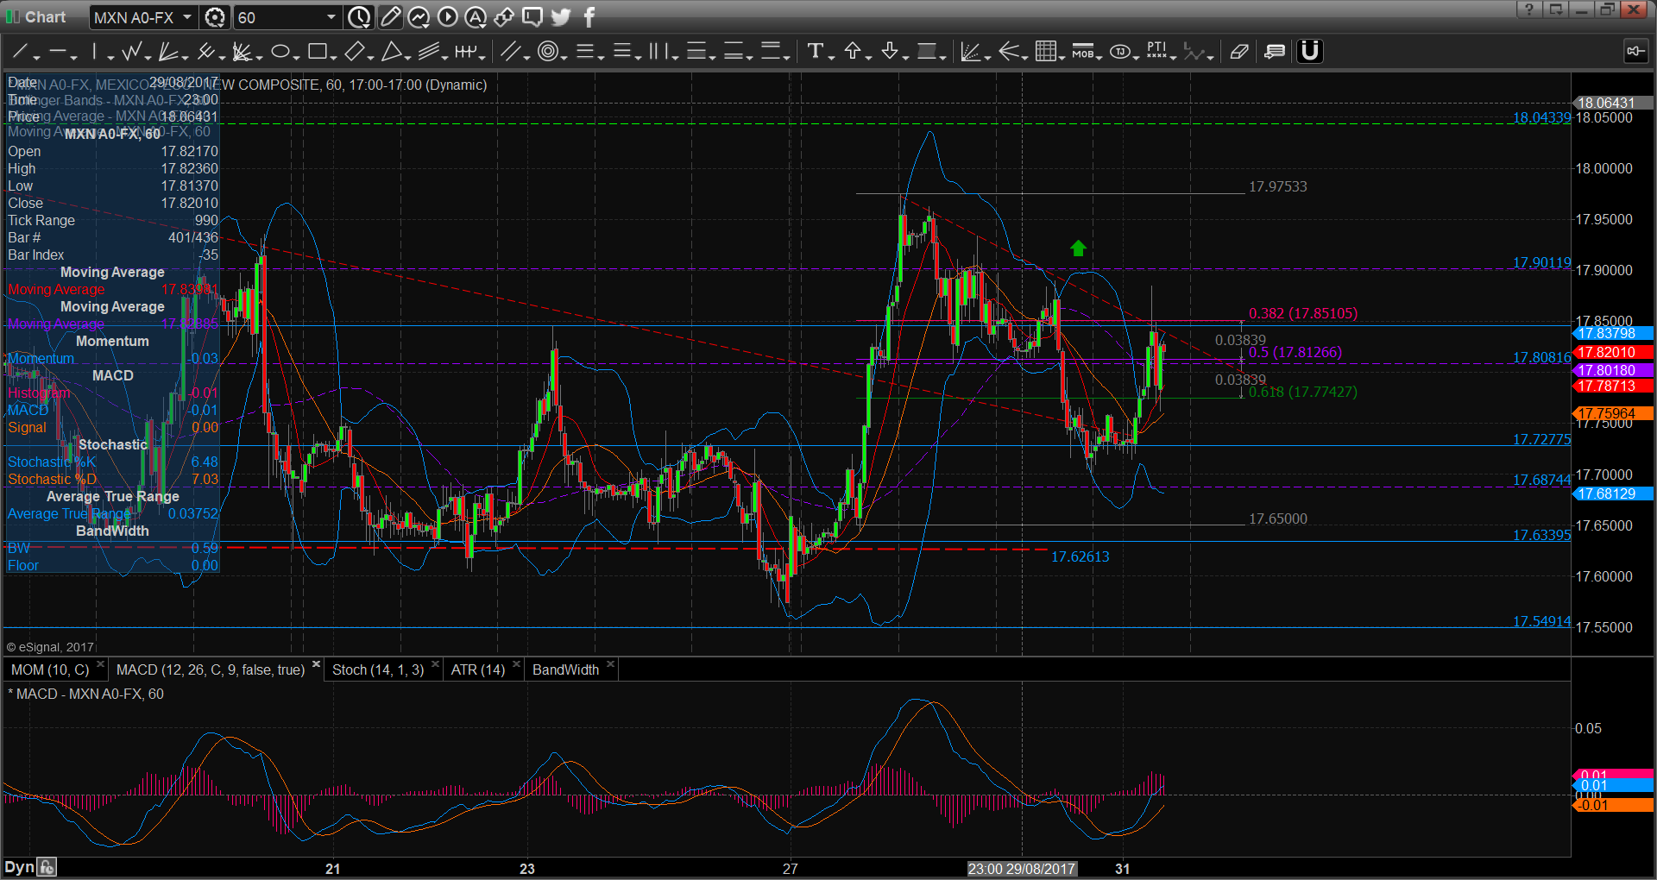Screen dimensions: 1657x880
Task: Switch to the BandWidth tab
Action: coord(565,670)
